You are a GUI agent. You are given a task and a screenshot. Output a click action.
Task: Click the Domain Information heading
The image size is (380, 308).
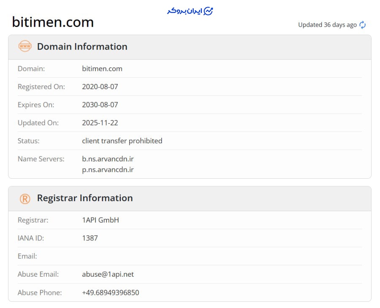click(82, 46)
